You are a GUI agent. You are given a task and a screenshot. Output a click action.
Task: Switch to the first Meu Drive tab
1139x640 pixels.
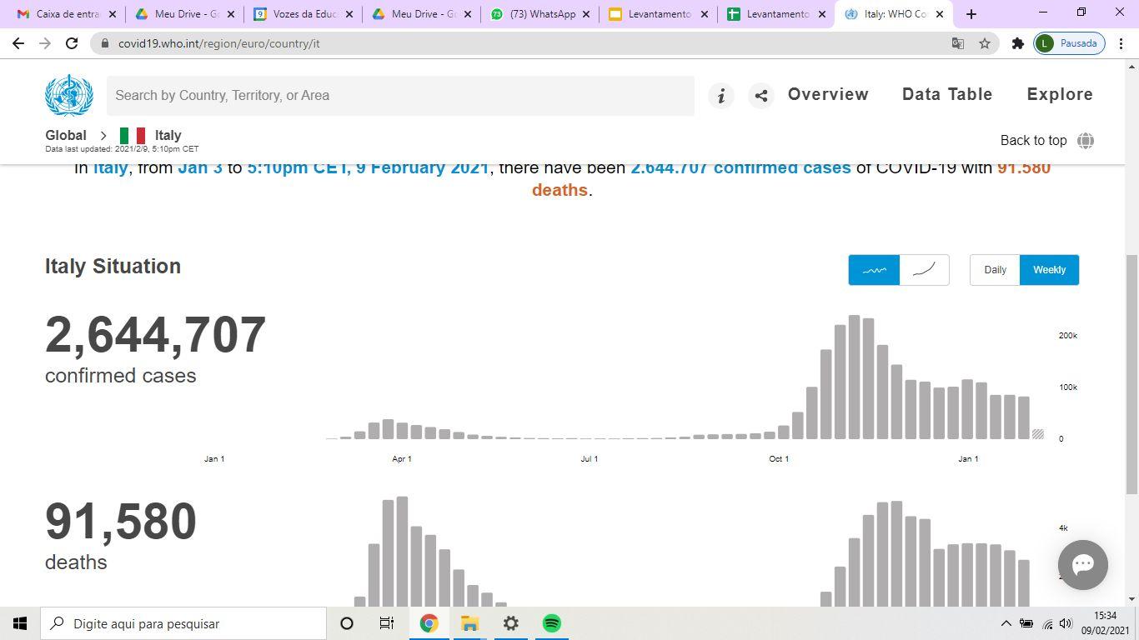[184, 14]
